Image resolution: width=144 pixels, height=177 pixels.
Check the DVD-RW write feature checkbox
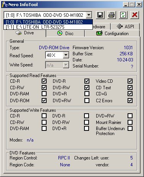[87, 122]
